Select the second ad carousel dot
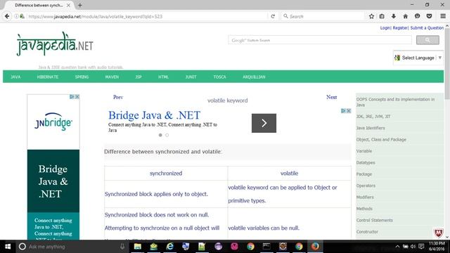 (167, 135)
